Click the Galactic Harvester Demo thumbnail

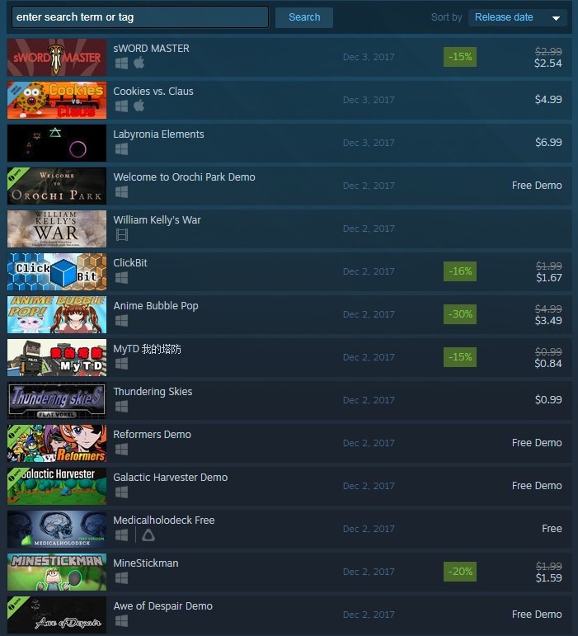pyautogui.click(x=57, y=486)
